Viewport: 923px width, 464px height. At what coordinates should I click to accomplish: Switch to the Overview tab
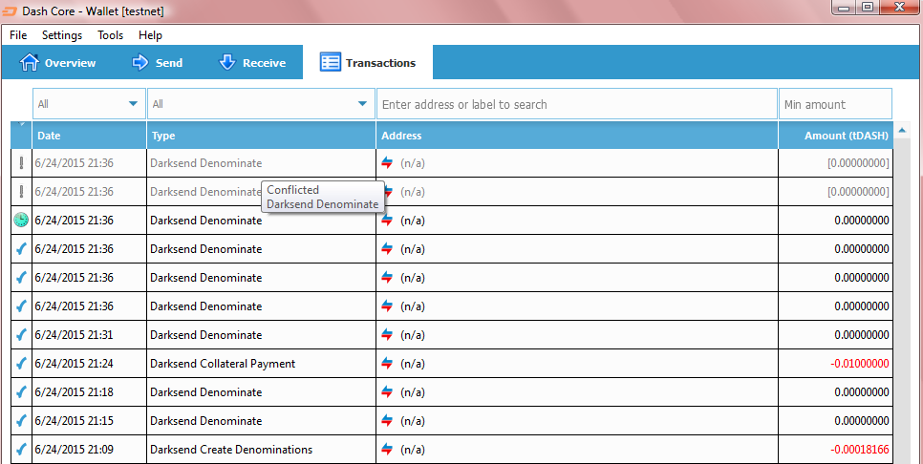point(57,63)
